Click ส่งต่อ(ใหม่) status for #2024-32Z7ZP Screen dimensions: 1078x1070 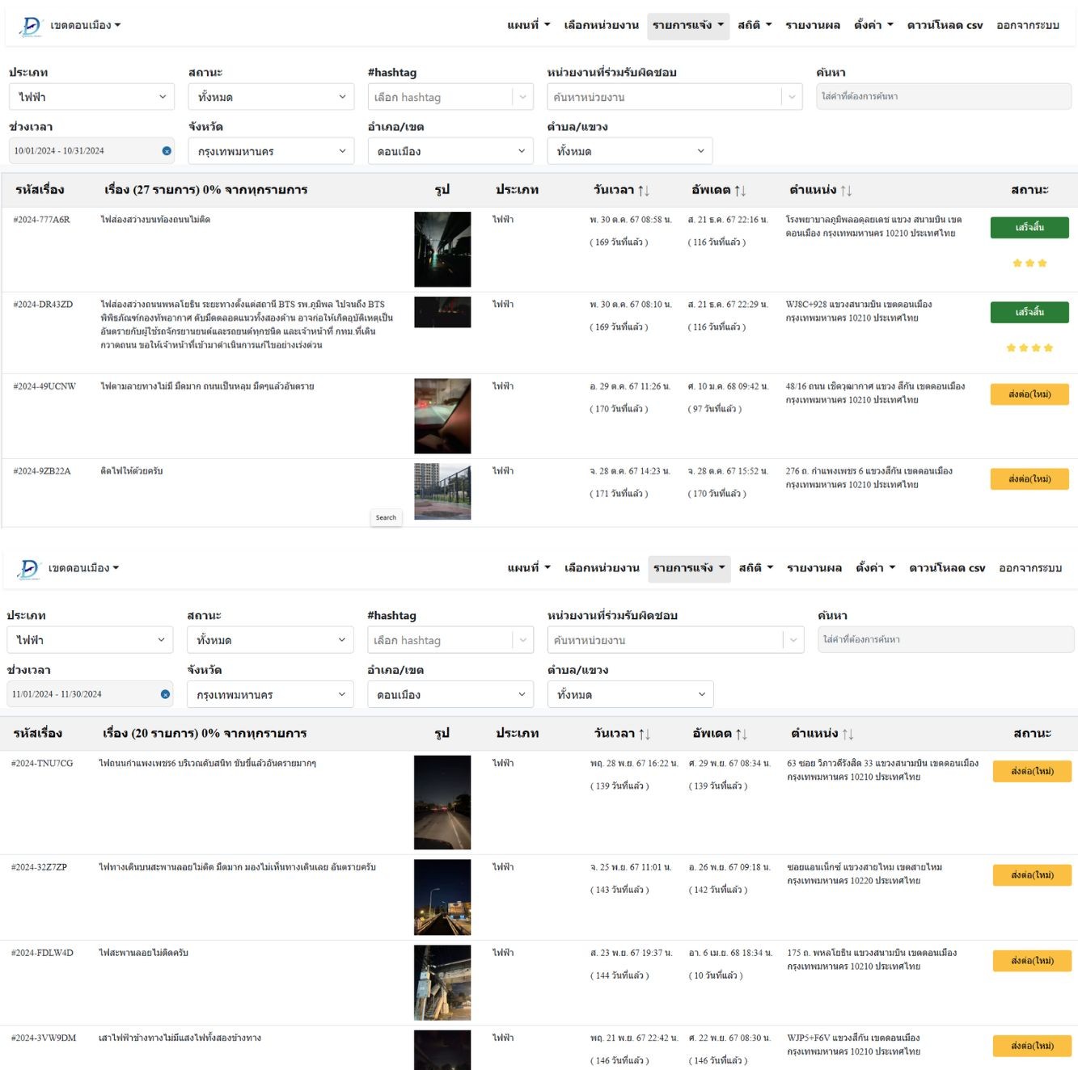coord(1032,875)
